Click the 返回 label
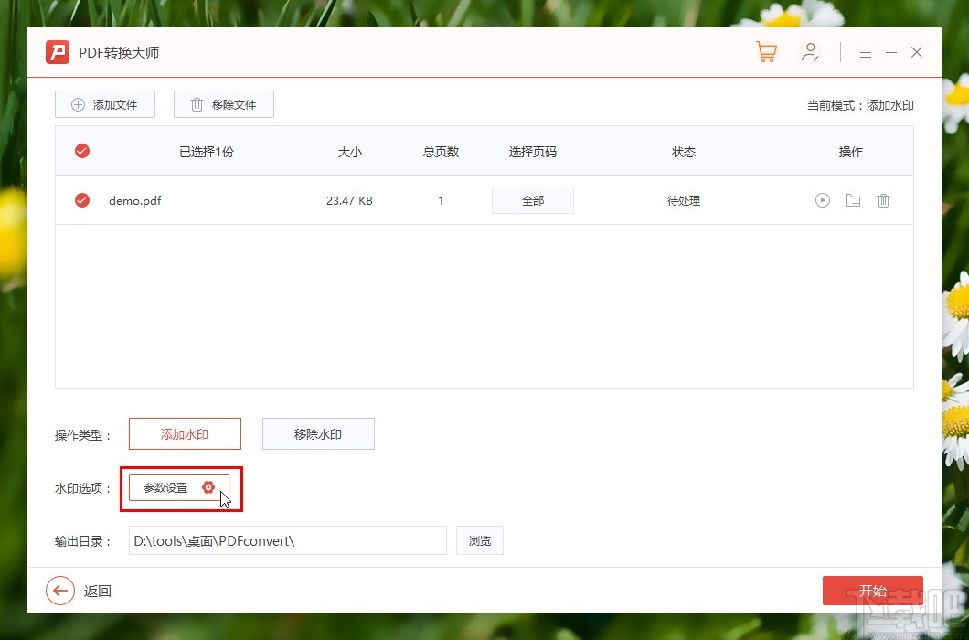The width and height of the screenshot is (969, 640). coord(98,592)
